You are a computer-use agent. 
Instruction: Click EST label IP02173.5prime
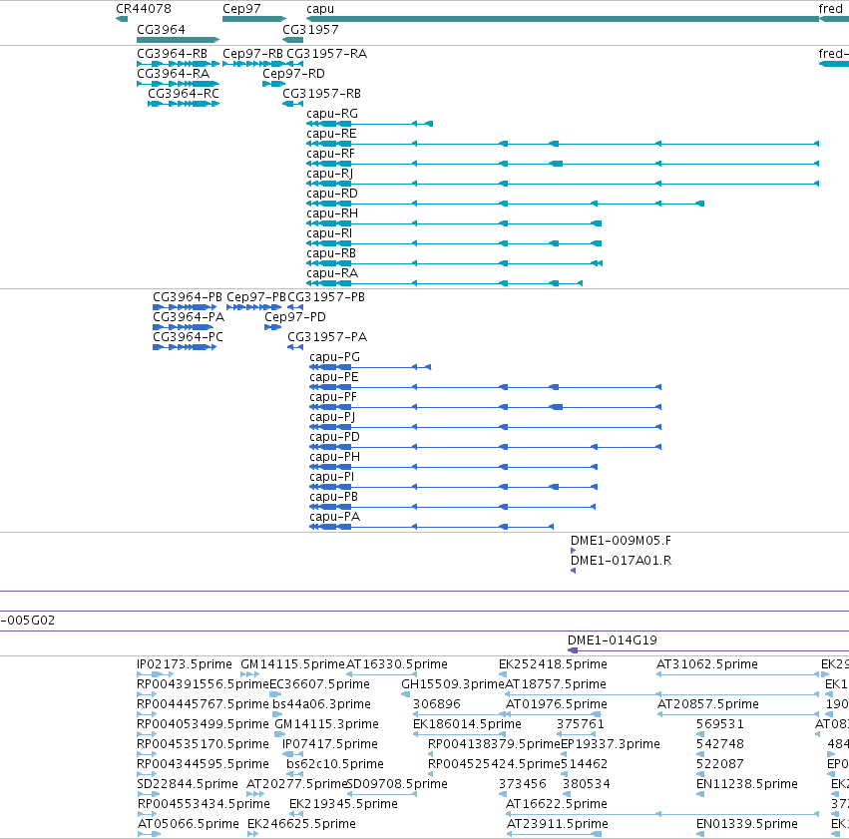[x=185, y=664]
